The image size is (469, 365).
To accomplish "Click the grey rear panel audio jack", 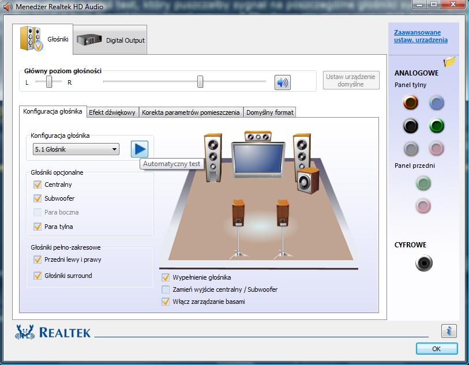I will point(411,148).
